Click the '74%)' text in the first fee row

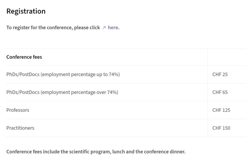tap(114, 74)
